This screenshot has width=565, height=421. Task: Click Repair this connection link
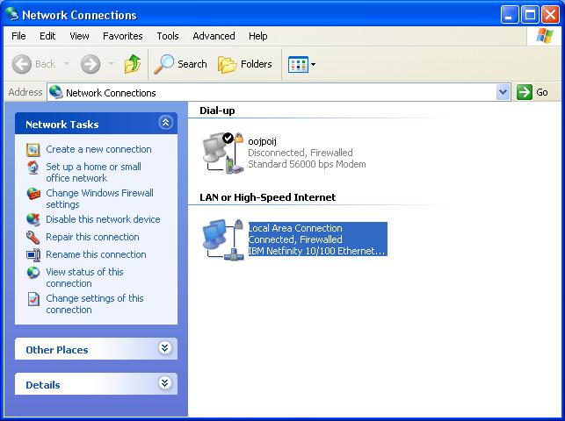coord(92,237)
